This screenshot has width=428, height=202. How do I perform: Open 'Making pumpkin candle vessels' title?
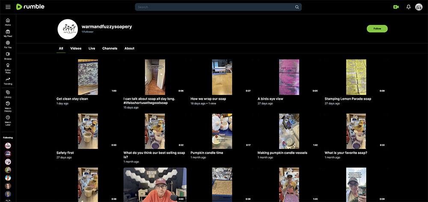282,153
